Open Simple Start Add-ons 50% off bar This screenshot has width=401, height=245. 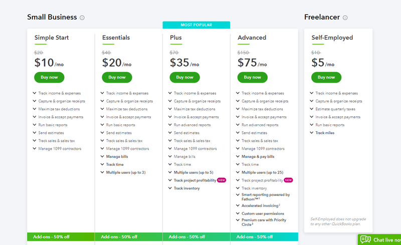pos(61,237)
